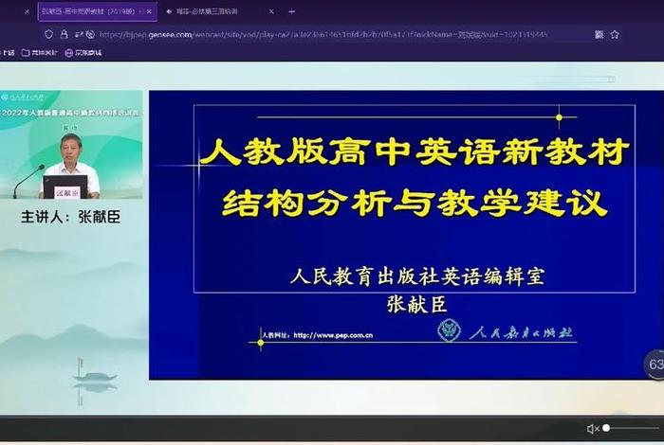Viewport: 664px width, 445px height.
Task: Close the leftmost partially visible tab
Action: pyautogui.click(x=27, y=11)
